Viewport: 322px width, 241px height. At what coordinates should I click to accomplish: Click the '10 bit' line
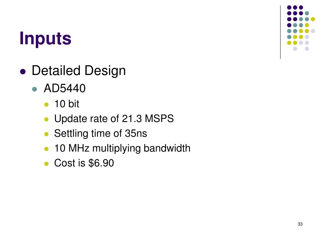[67, 104]
